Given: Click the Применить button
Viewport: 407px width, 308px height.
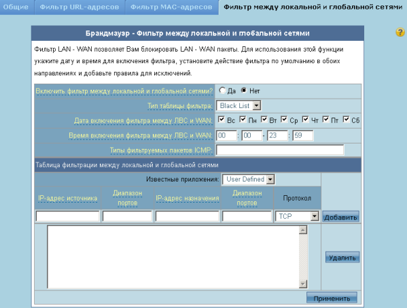Looking at the screenshot, I should [x=332, y=298].
